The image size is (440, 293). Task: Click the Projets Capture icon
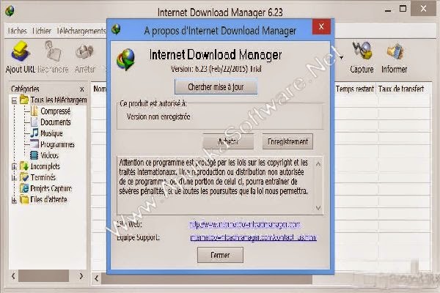click(x=24, y=188)
